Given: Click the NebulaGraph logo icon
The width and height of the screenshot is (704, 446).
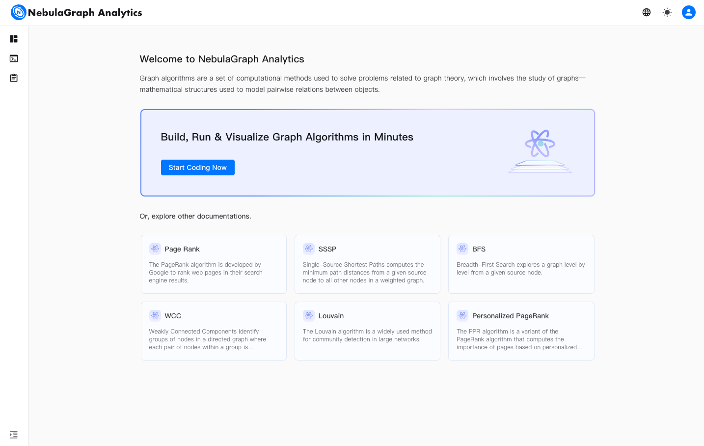Looking at the screenshot, I should click(x=18, y=12).
